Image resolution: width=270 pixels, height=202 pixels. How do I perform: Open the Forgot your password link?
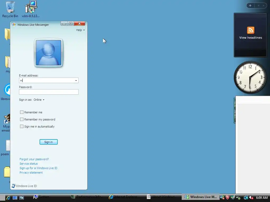point(34,159)
